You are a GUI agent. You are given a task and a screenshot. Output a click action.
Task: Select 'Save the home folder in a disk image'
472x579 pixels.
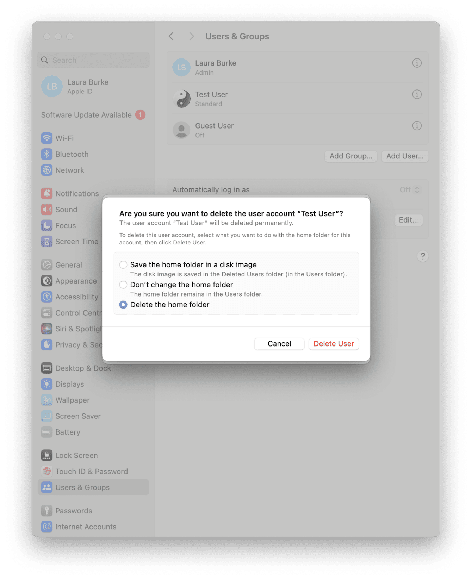point(123,264)
